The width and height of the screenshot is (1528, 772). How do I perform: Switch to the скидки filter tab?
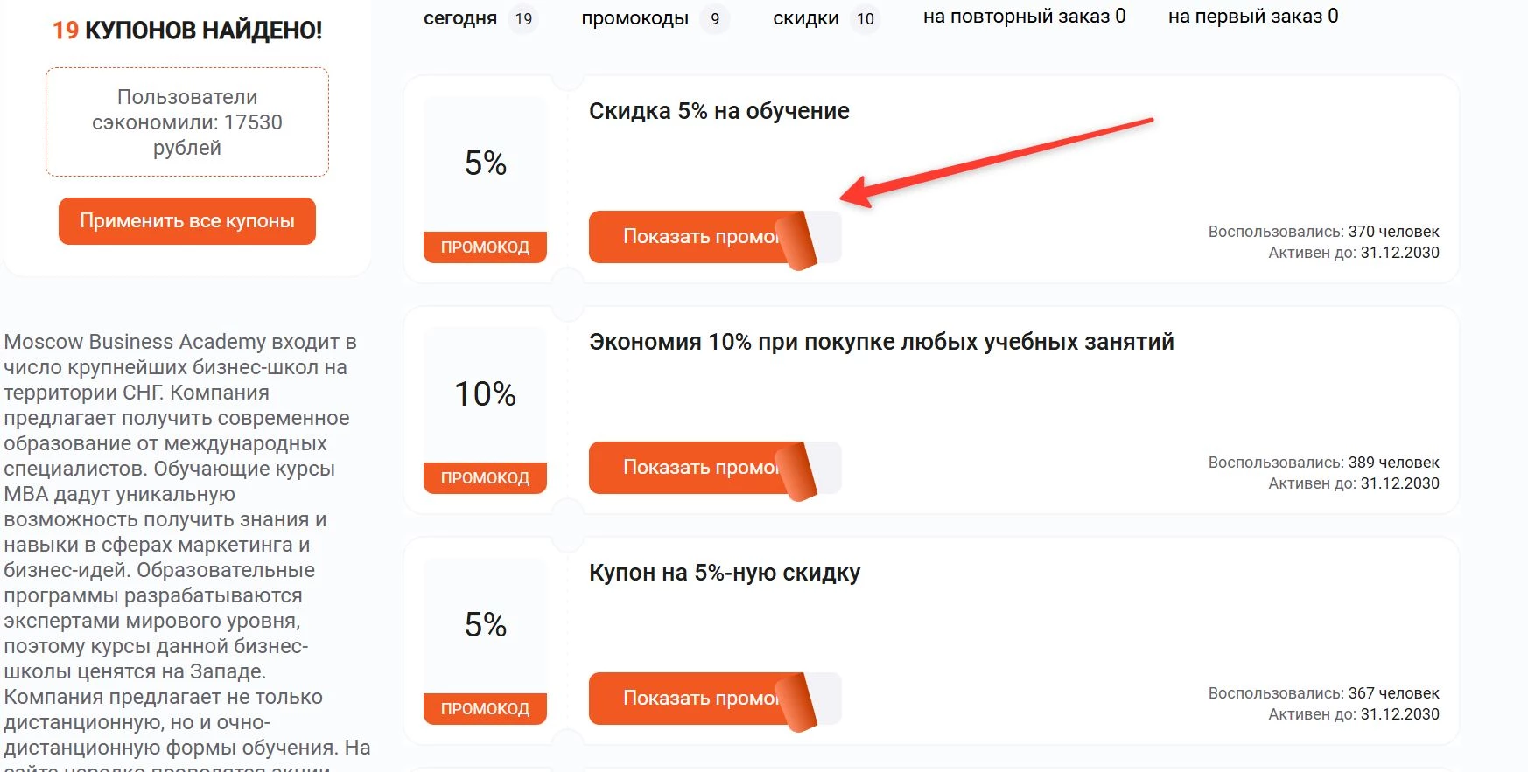pos(805,17)
